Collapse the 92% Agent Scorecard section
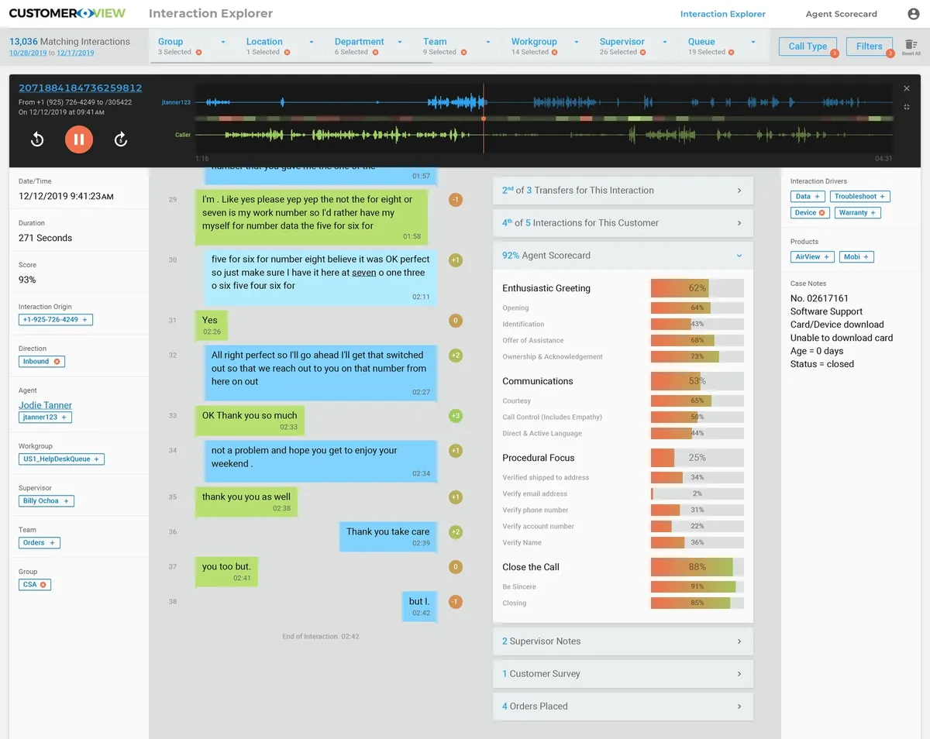 623,256
